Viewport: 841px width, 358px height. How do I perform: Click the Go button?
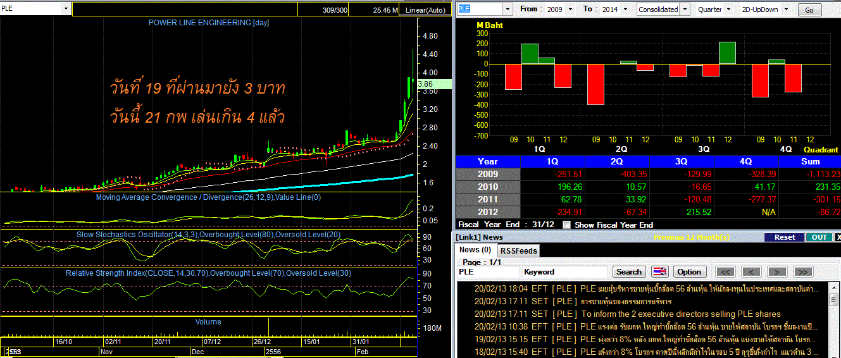pyautogui.click(x=809, y=10)
